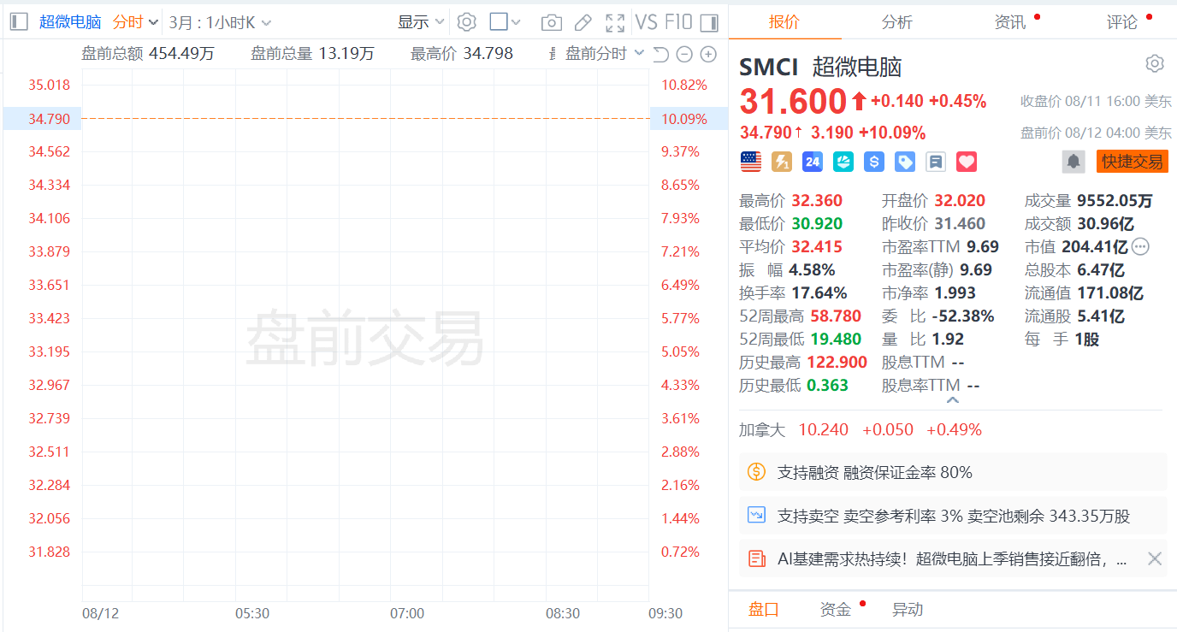Zoom out the chart with minus icon
1177x632 pixels.
(684, 54)
